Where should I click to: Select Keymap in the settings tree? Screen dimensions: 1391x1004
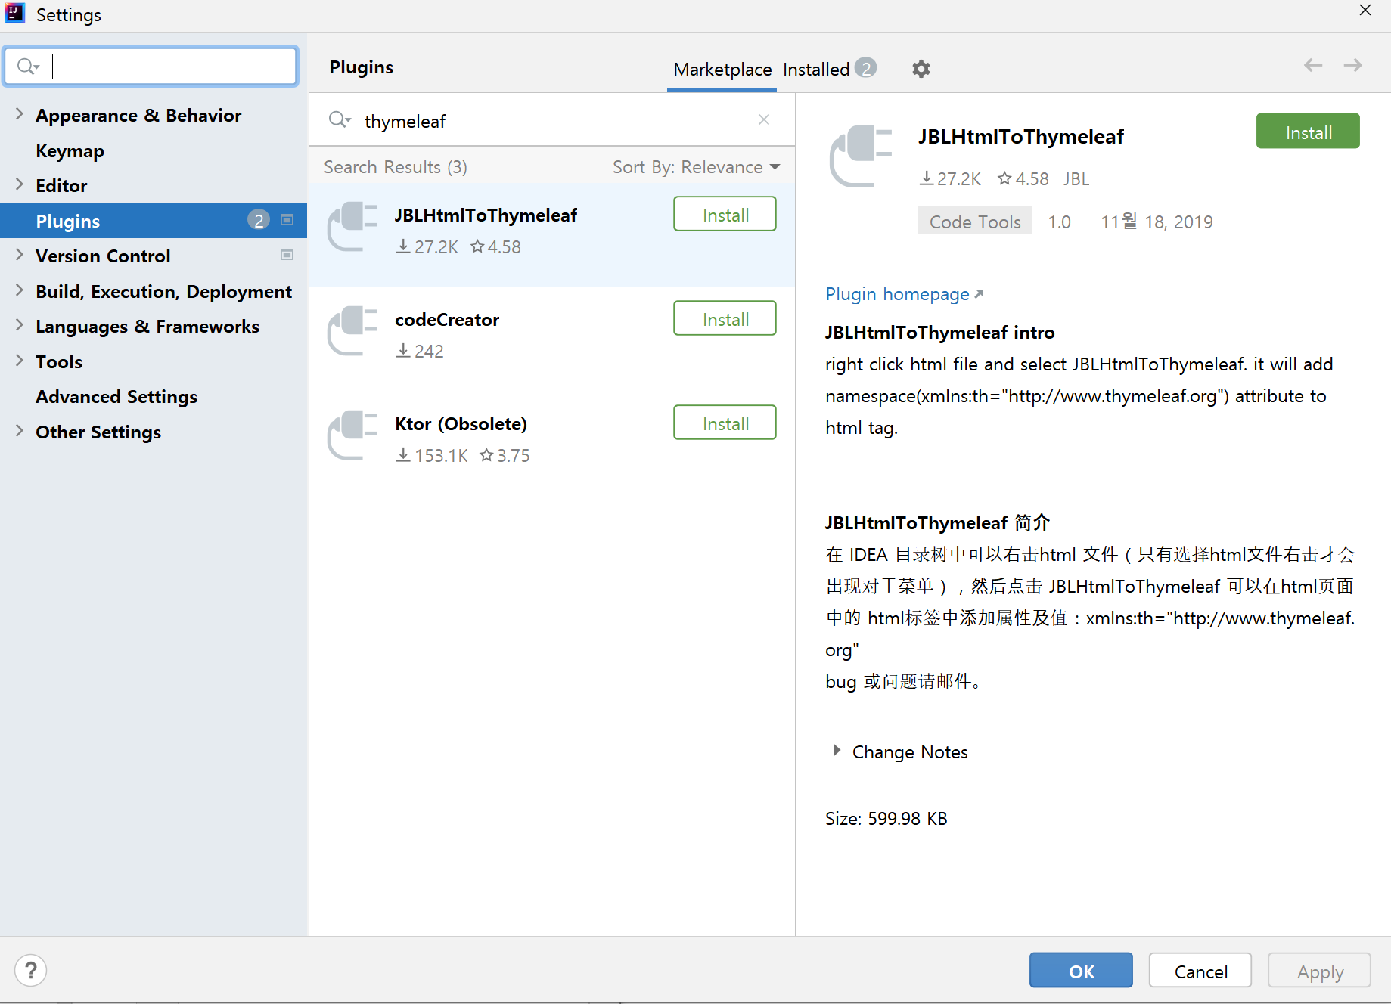tap(70, 150)
